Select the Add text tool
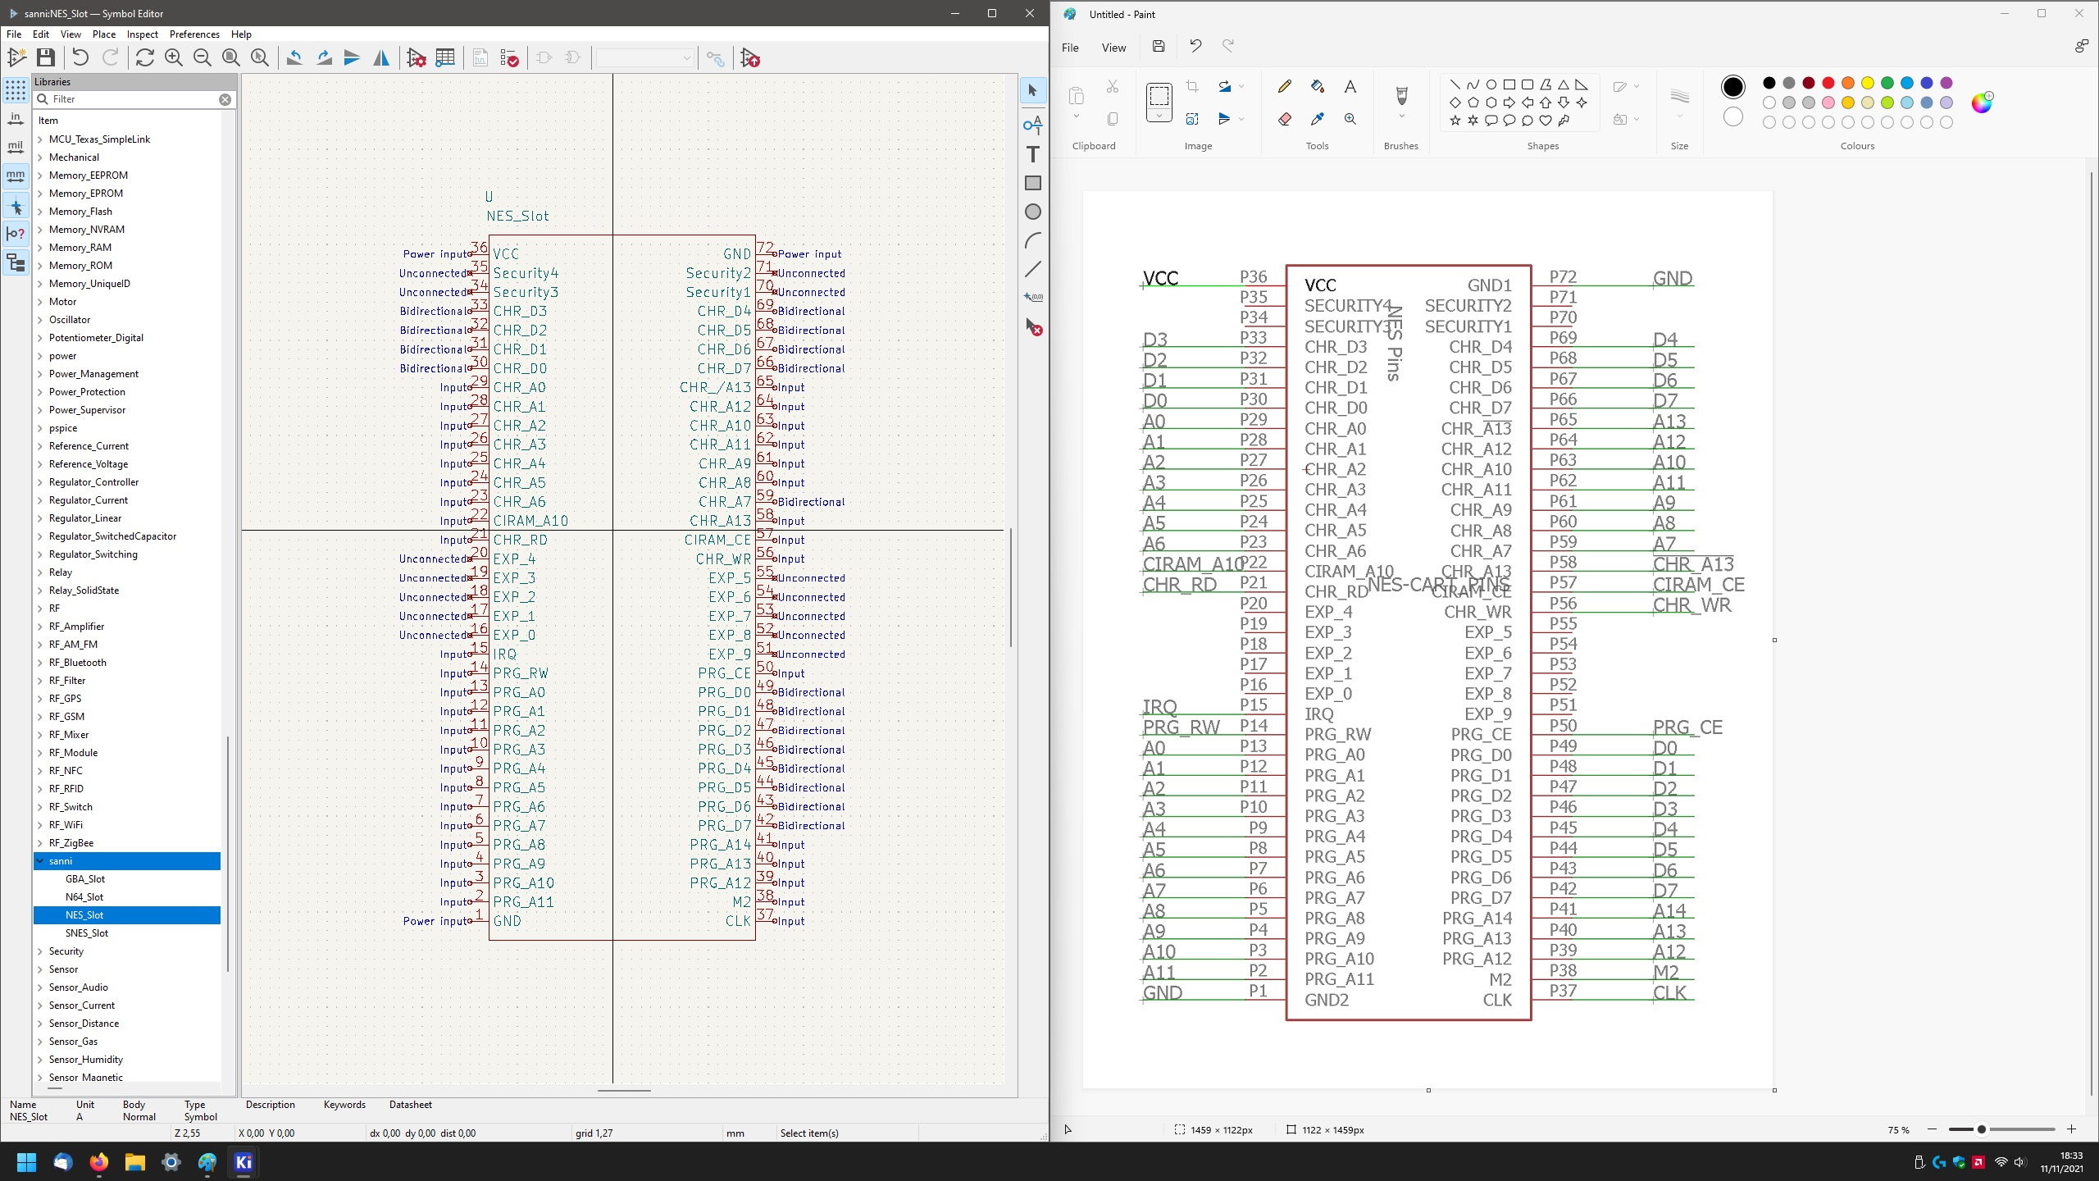This screenshot has height=1181, width=2099. [1033, 154]
